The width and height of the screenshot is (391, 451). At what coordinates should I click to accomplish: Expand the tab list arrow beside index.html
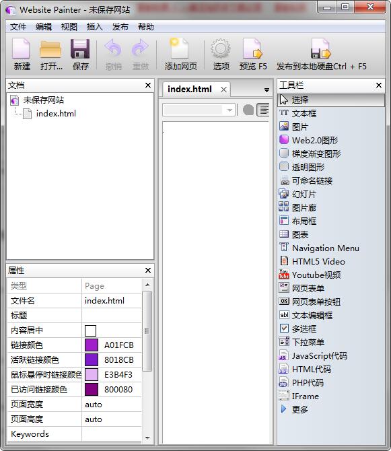(266, 90)
